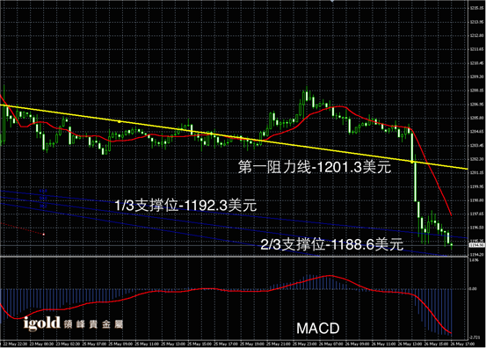This screenshot has height=348, width=486.
Task: Click the 1212.80 price axis label
Action: click(x=477, y=36)
